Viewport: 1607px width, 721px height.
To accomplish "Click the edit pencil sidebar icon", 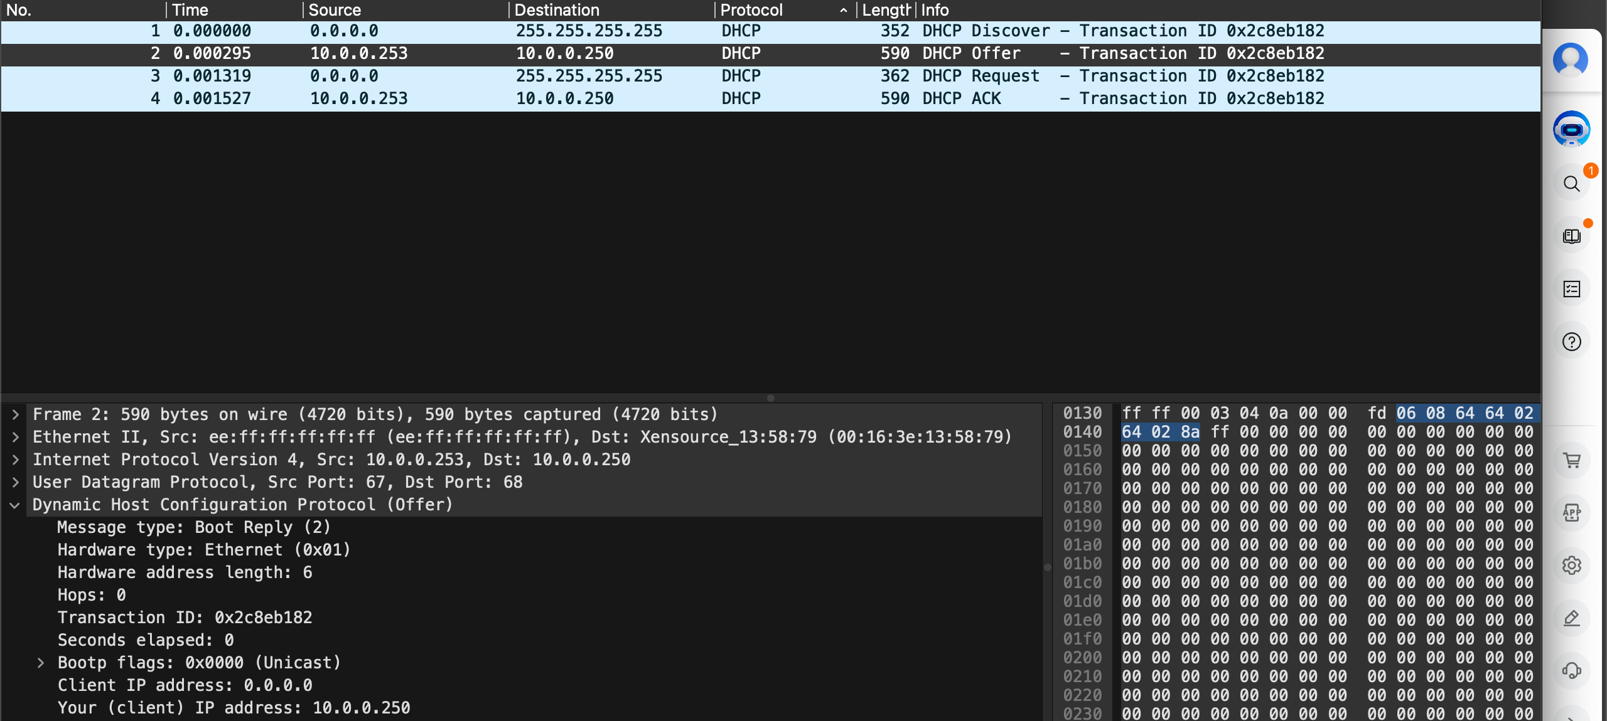I will coord(1571,618).
